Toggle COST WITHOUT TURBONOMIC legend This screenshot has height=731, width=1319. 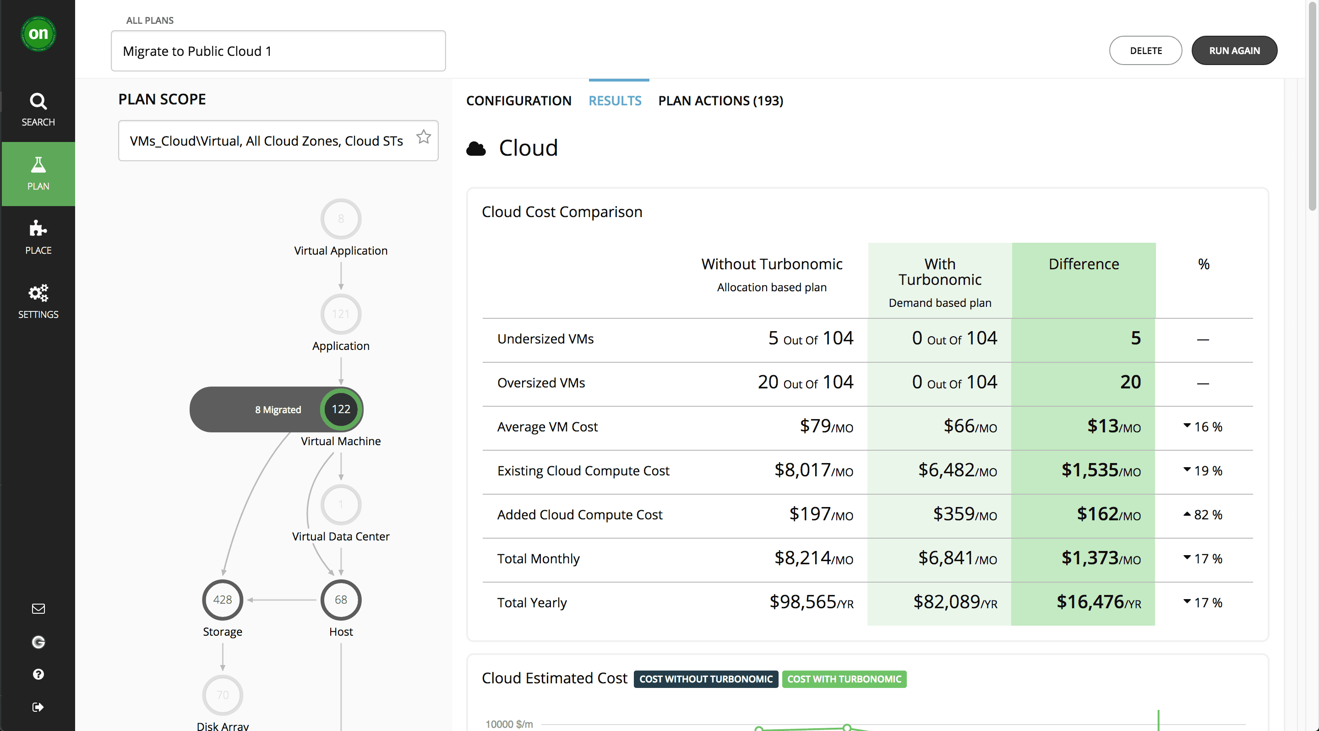[705, 679]
